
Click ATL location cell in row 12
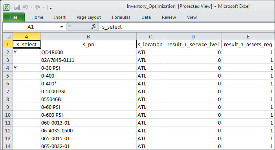click(x=150, y=130)
